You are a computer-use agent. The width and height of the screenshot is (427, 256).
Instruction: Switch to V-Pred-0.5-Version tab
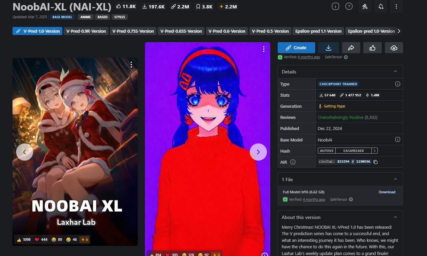[270, 31]
